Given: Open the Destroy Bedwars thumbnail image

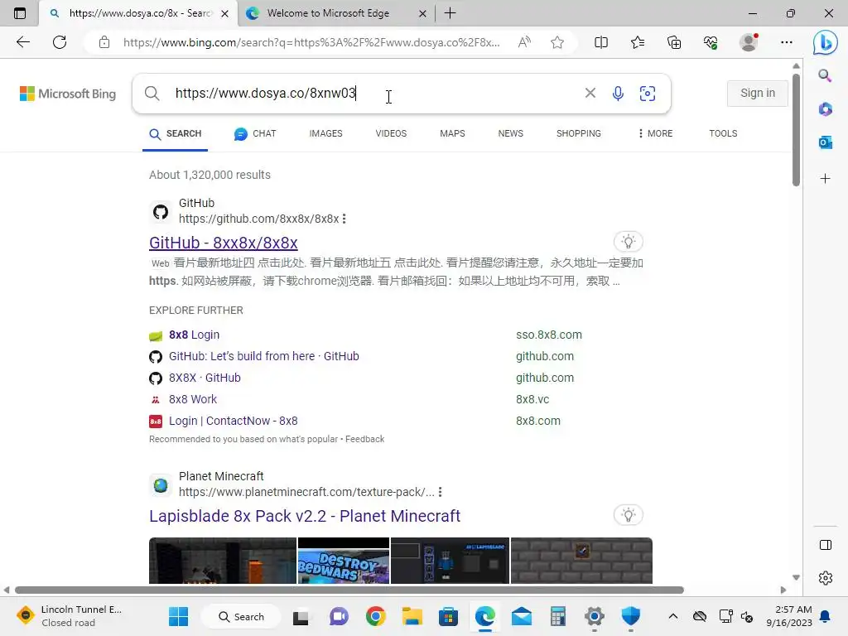Looking at the screenshot, I should (x=344, y=561).
